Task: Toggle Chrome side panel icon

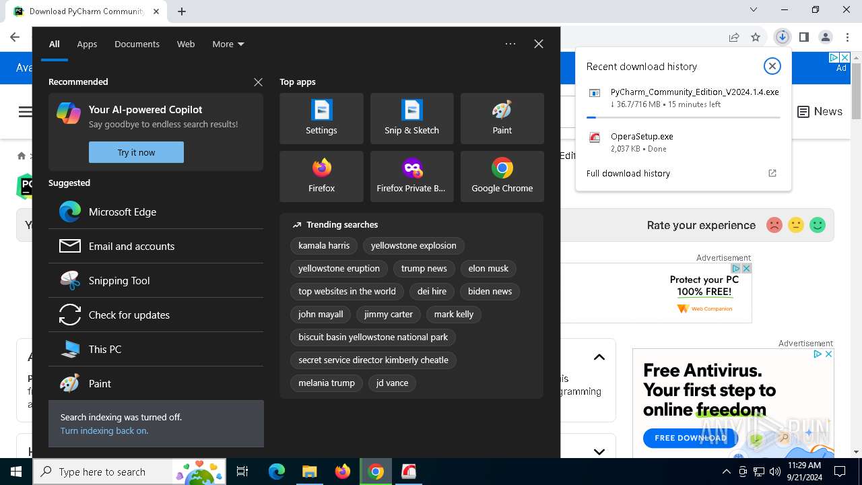Action: point(803,37)
